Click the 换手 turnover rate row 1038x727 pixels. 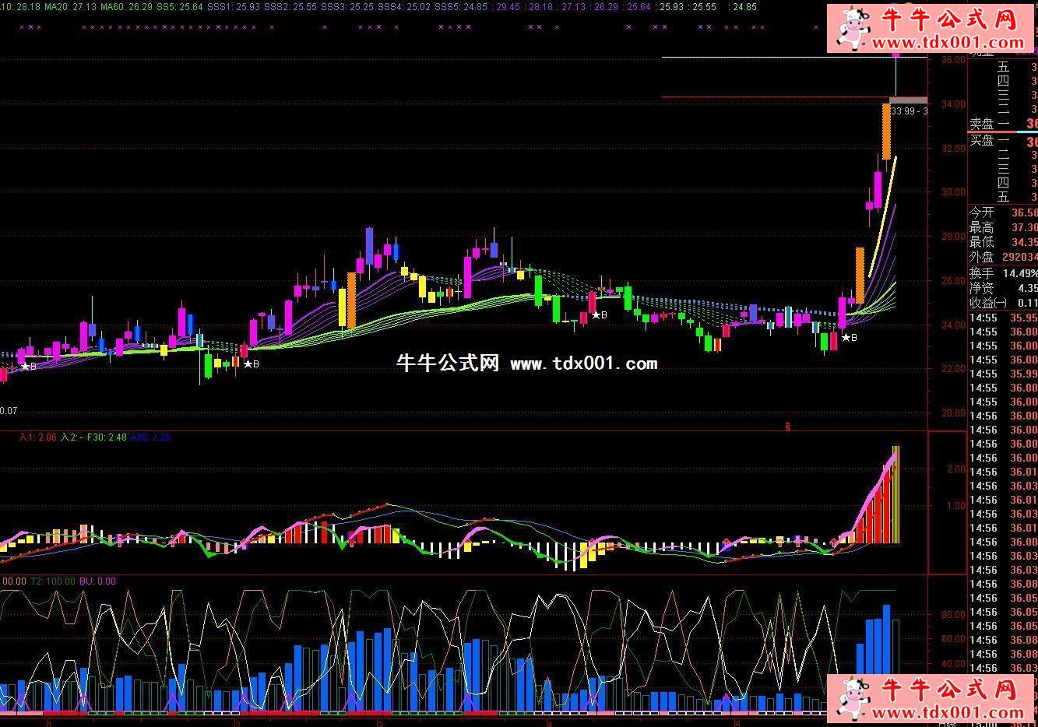point(1002,273)
